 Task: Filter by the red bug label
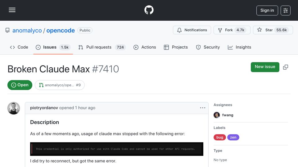pyautogui.click(x=220, y=137)
